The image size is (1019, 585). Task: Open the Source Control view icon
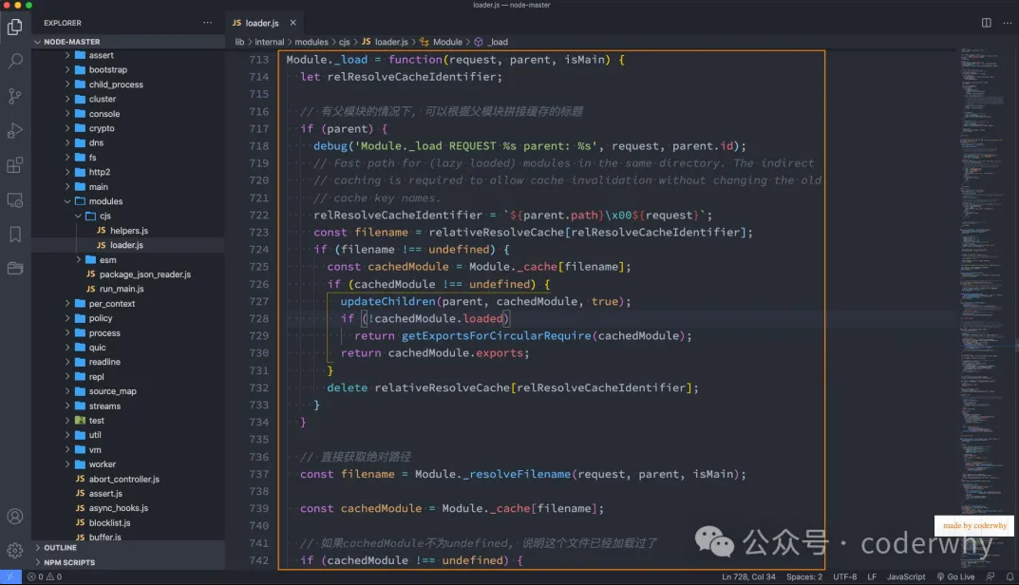pyautogui.click(x=15, y=96)
